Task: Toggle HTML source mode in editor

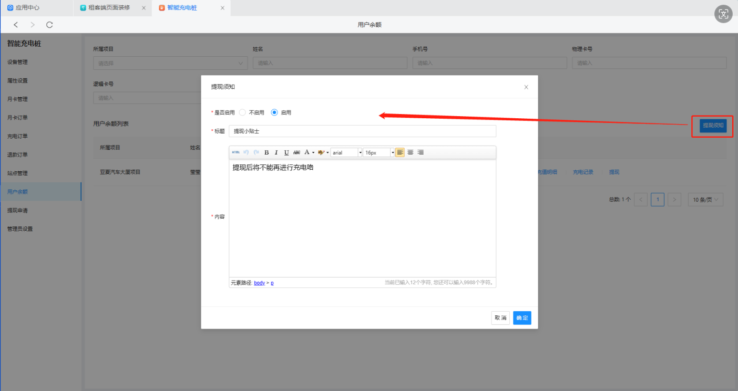Action: point(235,152)
